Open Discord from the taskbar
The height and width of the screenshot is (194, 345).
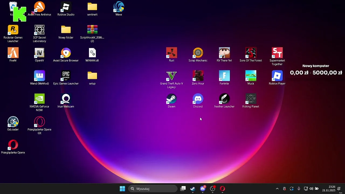(x=203, y=189)
